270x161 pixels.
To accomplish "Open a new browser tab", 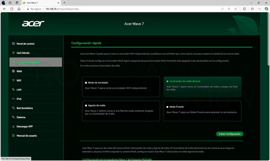I will 64,3.
